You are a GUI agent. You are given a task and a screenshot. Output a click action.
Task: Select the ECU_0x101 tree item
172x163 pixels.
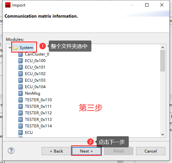35,67
